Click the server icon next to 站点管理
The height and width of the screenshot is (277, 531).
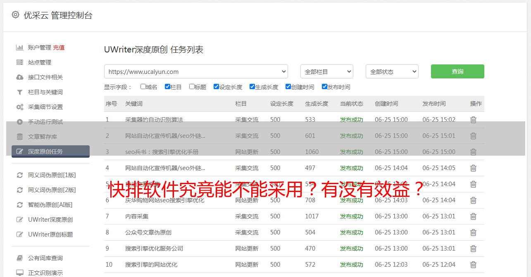pyautogui.click(x=19, y=62)
